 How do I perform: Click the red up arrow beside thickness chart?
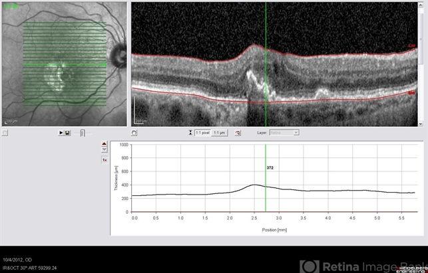[x=104, y=143]
